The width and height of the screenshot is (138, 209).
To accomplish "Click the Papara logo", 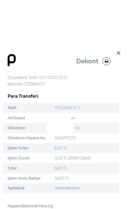I will click(x=12, y=60).
